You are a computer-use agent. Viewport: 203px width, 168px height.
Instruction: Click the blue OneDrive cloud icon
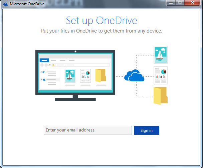point(134,76)
